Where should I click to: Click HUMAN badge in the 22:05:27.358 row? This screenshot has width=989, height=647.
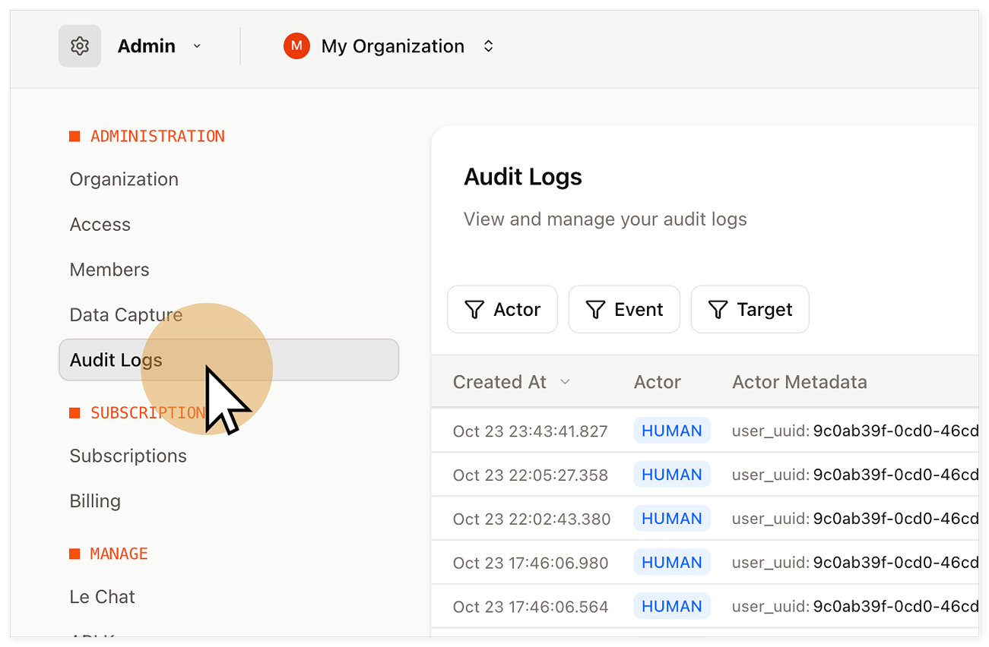pos(672,475)
